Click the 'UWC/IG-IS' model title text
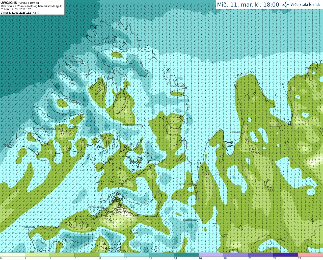Image resolution: width=323 pixels, height=260 pixels. (9, 3)
